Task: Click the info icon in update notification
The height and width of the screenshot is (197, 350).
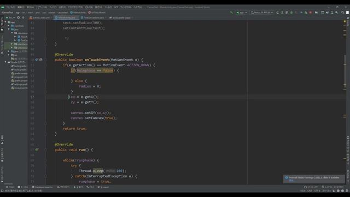Action: (x=287, y=177)
